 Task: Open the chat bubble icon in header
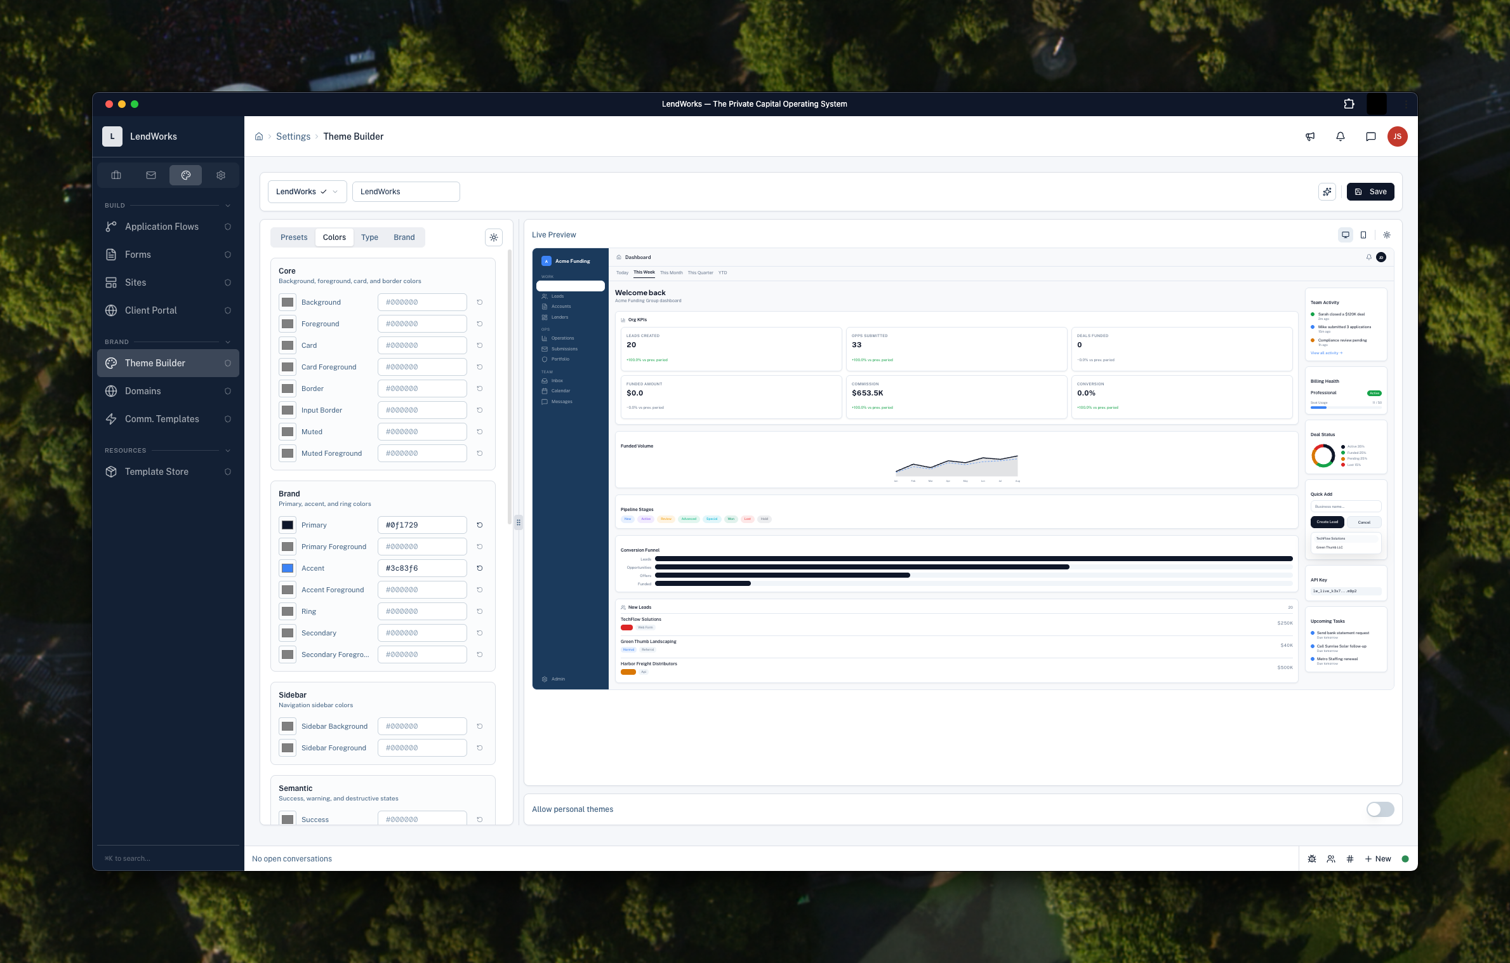point(1371,136)
